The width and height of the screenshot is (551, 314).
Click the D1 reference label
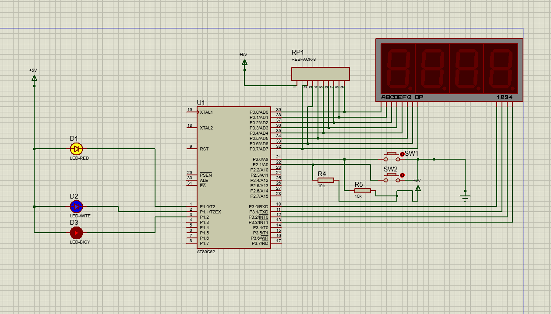[x=74, y=139]
